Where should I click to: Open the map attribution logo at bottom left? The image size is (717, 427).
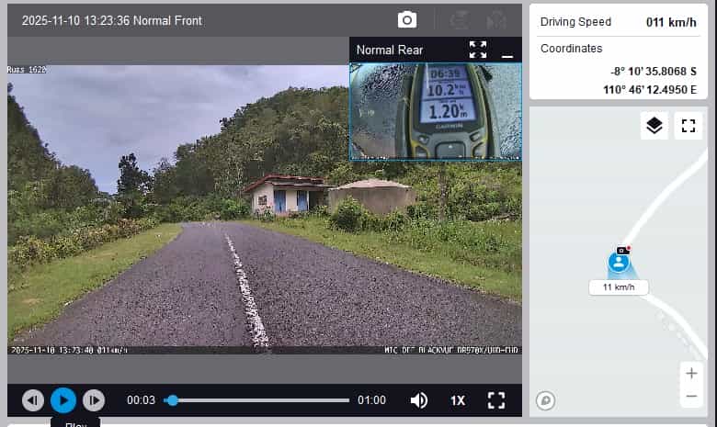pos(545,400)
